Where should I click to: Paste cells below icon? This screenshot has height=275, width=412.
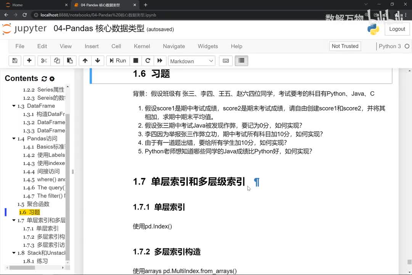click(70, 61)
